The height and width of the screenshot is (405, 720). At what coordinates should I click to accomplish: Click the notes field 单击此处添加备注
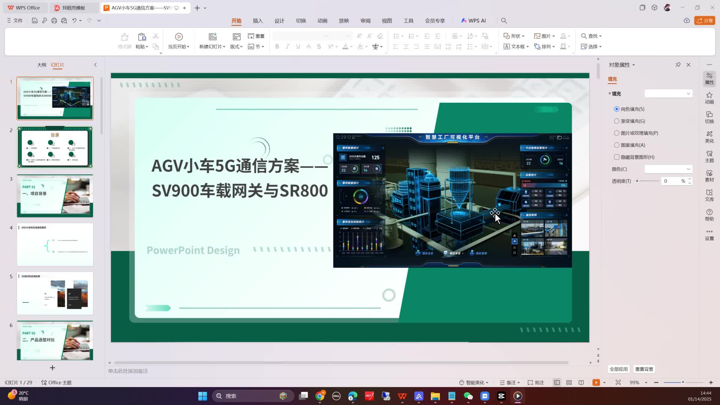pyautogui.click(x=128, y=371)
